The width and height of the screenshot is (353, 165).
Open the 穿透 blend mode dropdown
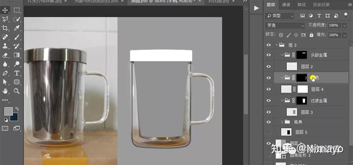click(x=285, y=26)
